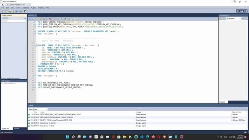The width and height of the screenshot is (249, 140).
Task: Toggle the right SQL Additions panel visibility
Action: pos(245,11)
